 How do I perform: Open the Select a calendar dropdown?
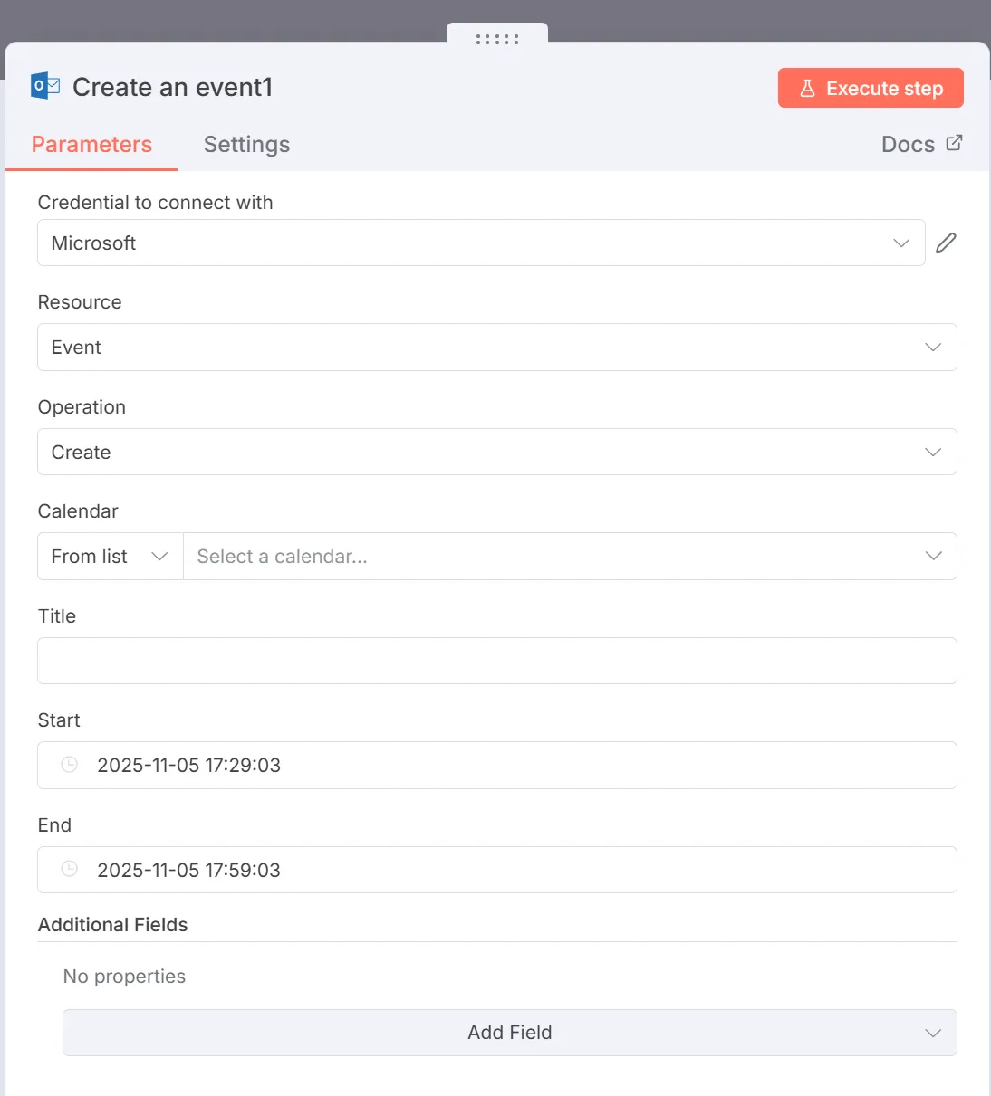569,557
